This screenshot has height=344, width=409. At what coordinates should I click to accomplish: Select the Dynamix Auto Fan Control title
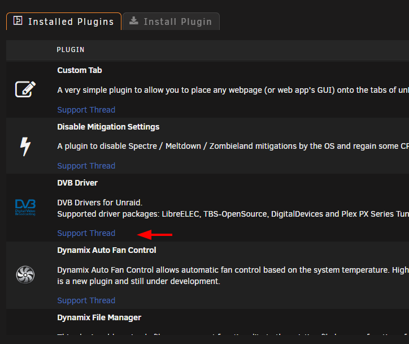107,250
